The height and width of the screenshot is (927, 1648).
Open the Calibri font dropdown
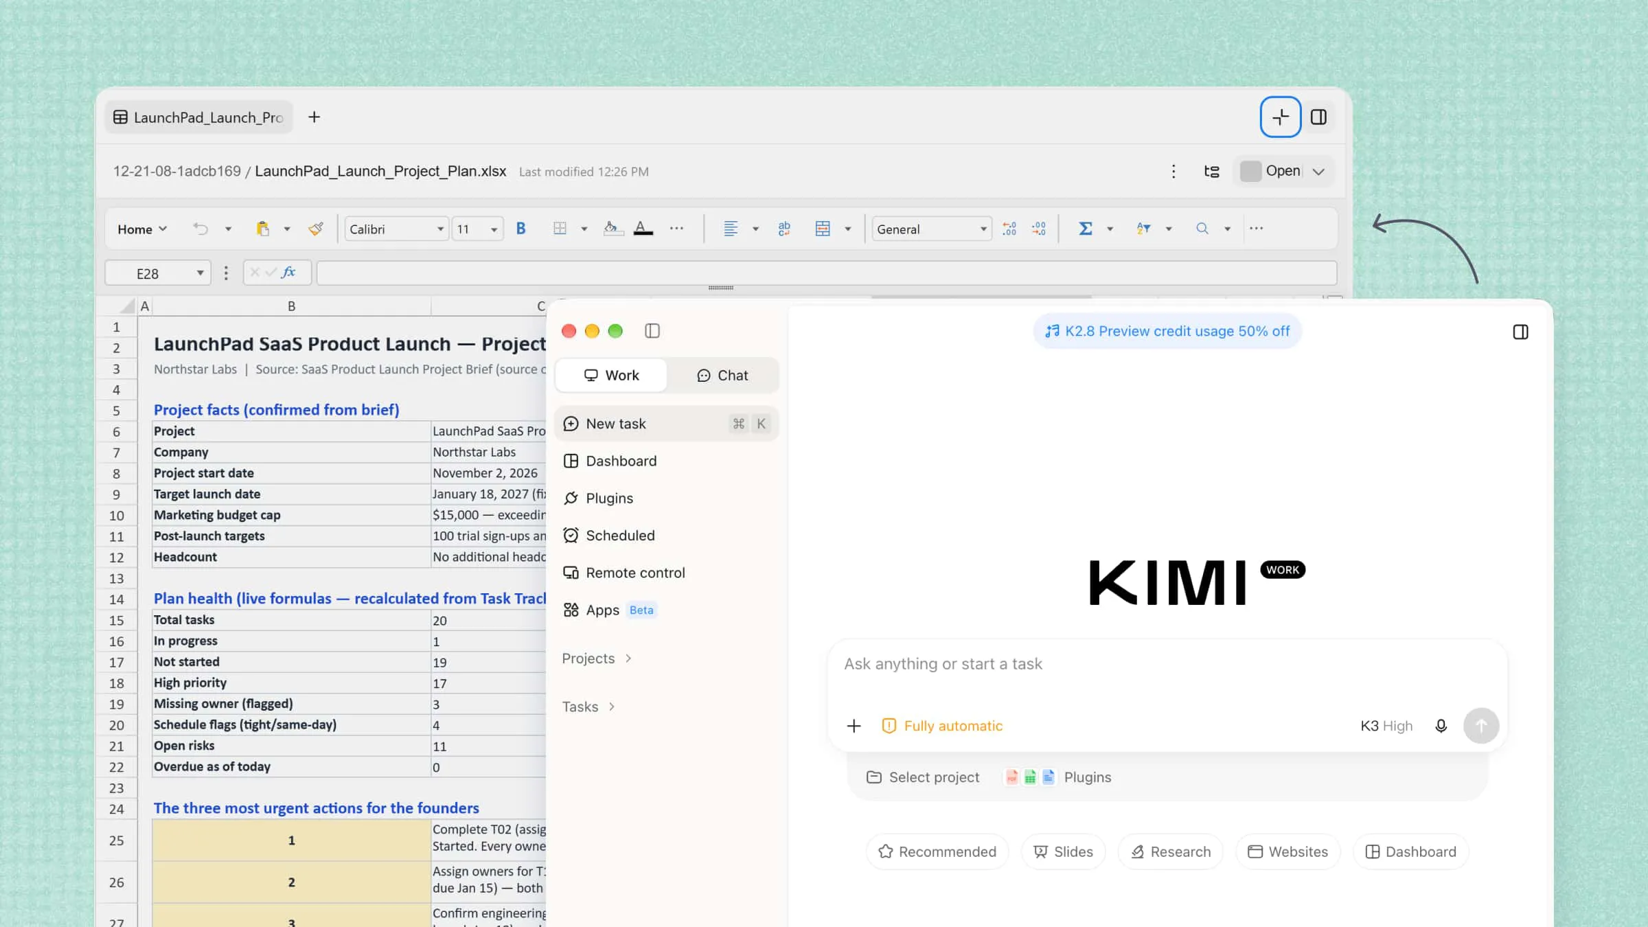click(x=397, y=229)
